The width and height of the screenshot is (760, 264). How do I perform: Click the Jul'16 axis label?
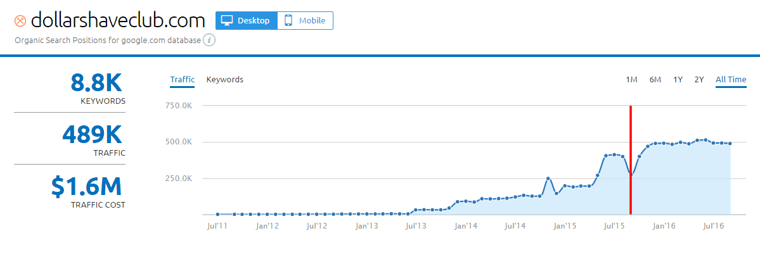point(714,226)
